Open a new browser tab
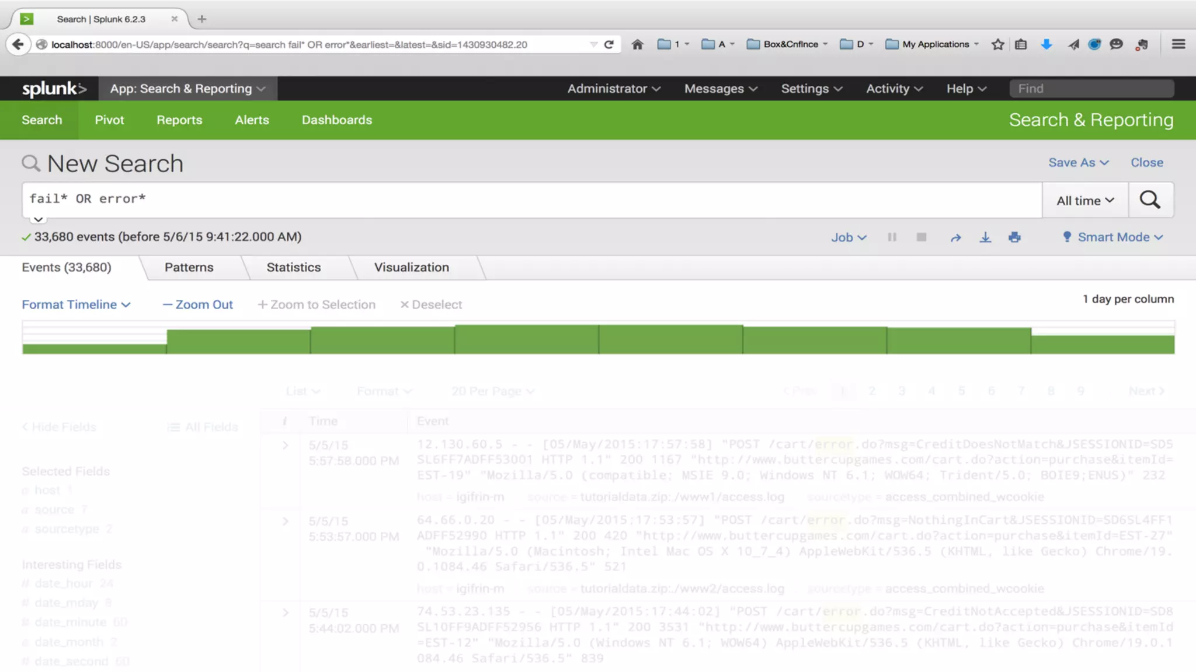1196x672 pixels. pos(202,19)
